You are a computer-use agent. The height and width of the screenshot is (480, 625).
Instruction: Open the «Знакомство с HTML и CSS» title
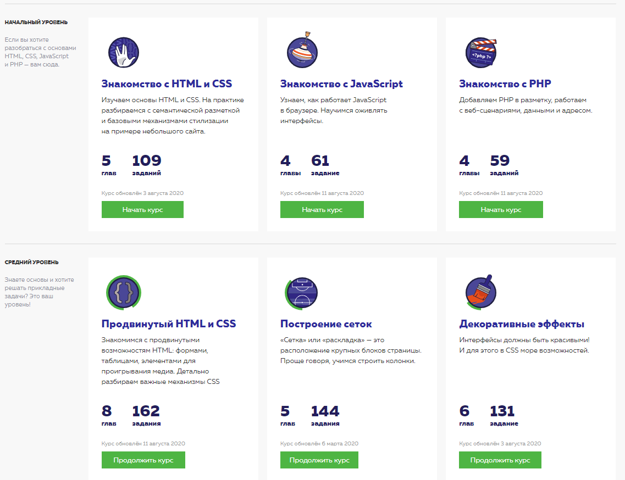click(167, 84)
